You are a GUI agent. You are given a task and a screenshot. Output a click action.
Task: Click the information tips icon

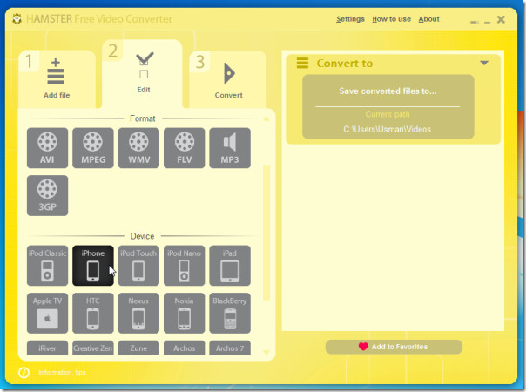click(24, 372)
